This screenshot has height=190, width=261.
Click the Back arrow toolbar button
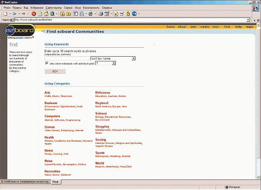coord(14,14)
